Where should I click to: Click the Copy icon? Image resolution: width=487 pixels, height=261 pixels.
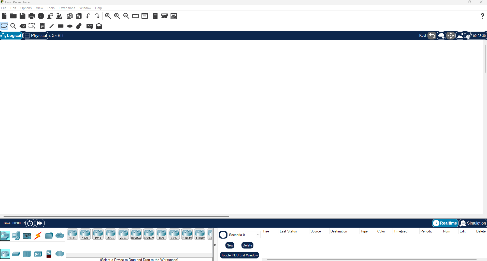(70, 16)
